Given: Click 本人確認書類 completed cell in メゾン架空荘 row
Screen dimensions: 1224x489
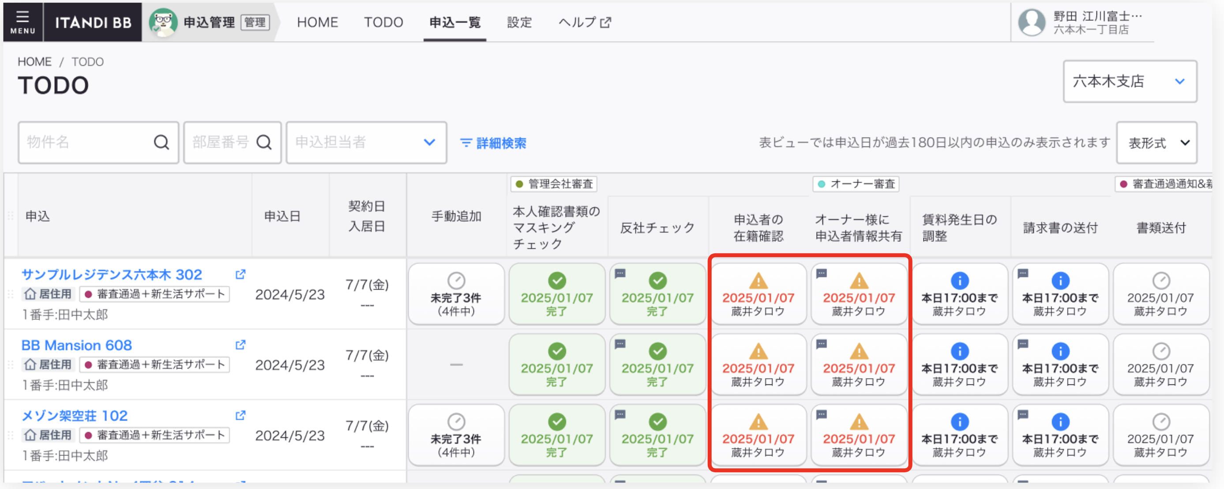Looking at the screenshot, I should [557, 435].
